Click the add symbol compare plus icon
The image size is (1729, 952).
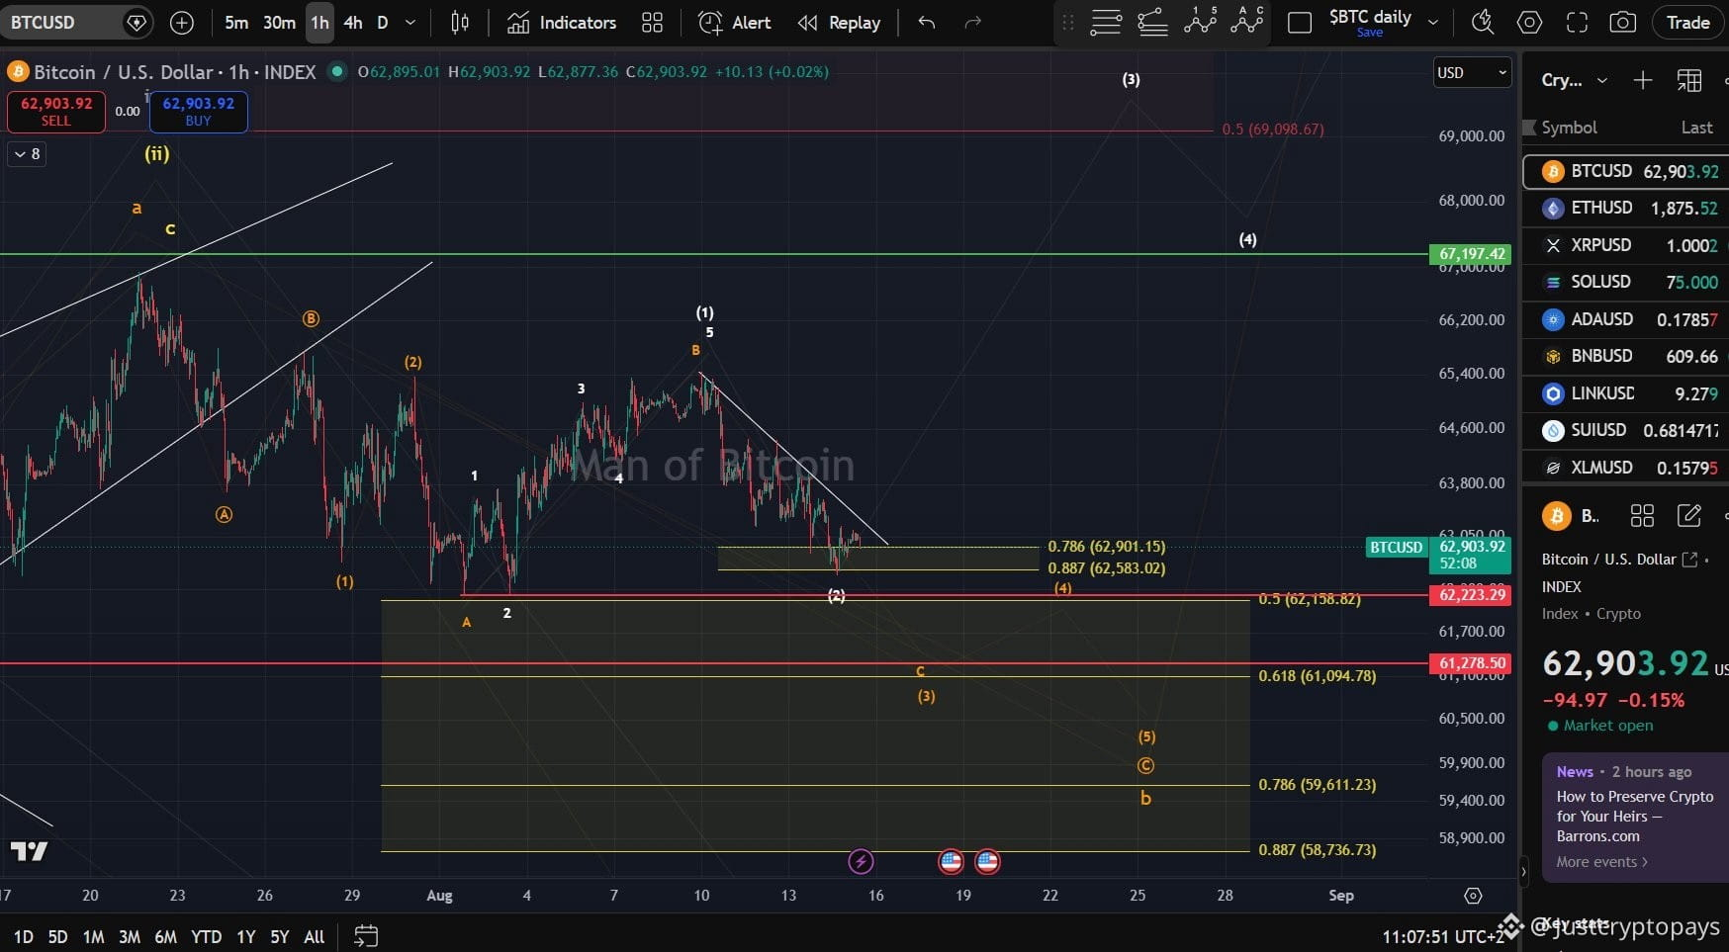pos(182,22)
